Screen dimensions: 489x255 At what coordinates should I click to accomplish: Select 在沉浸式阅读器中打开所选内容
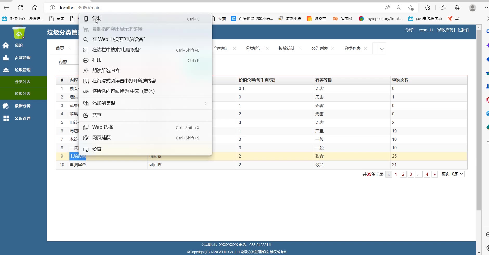pyautogui.click(x=145, y=81)
